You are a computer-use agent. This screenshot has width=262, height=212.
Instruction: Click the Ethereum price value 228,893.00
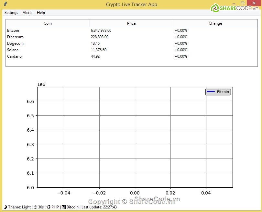[x=100, y=37]
